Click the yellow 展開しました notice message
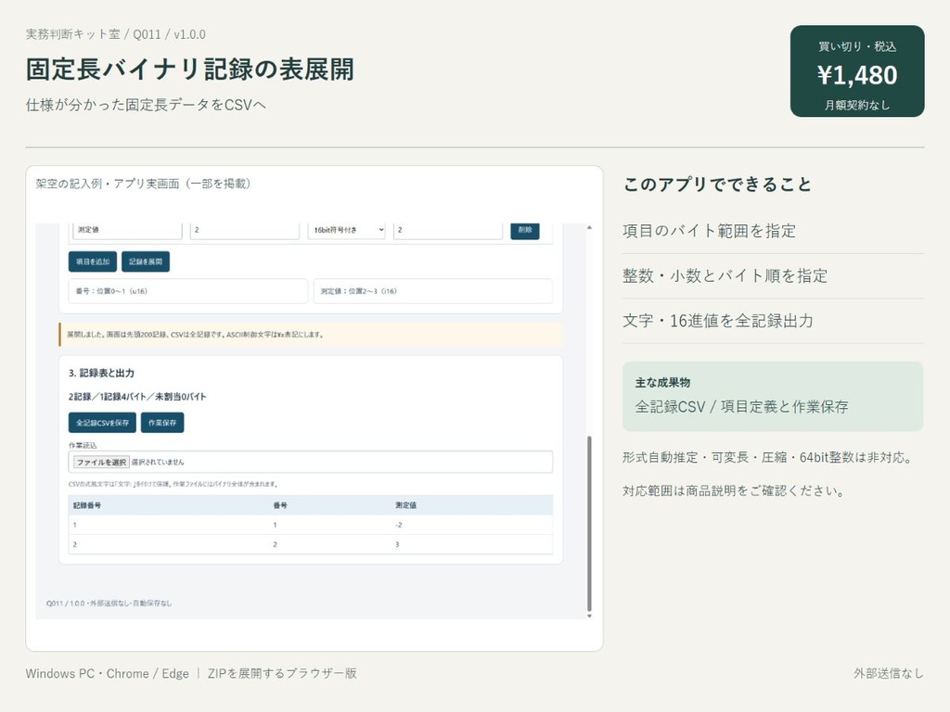Viewport: 950px width, 712px height. (x=311, y=334)
